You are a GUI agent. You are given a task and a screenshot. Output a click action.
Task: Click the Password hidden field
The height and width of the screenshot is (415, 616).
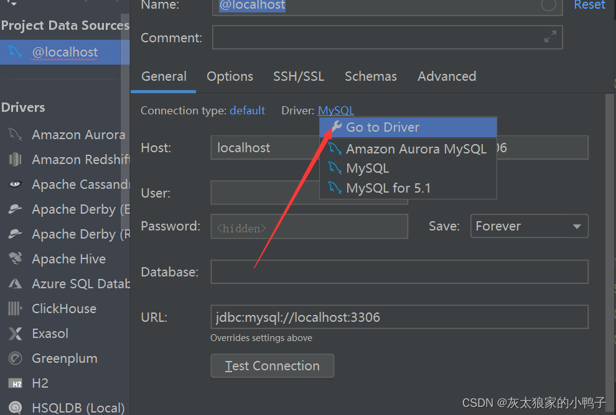click(x=309, y=226)
